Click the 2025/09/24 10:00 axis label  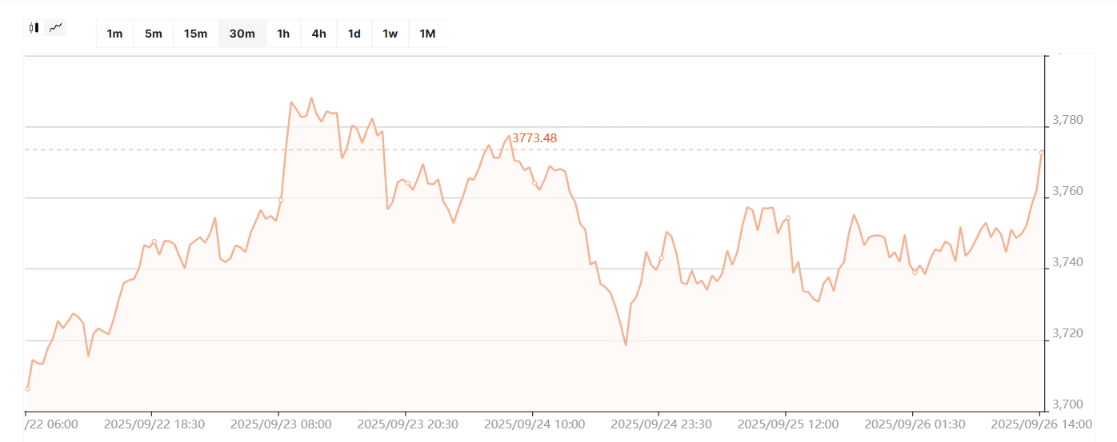[534, 424]
